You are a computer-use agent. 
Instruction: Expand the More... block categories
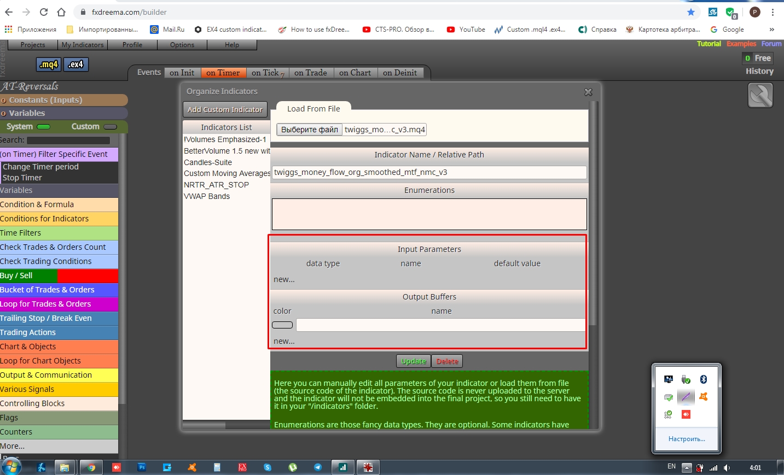(59, 446)
